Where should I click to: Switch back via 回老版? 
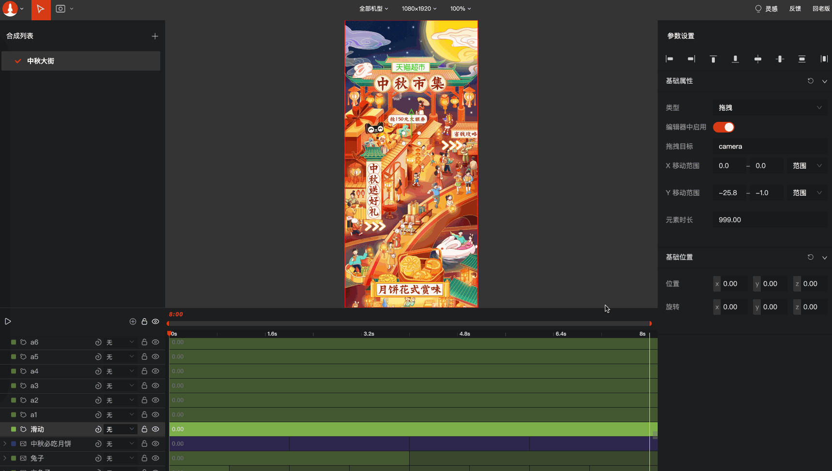(821, 9)
